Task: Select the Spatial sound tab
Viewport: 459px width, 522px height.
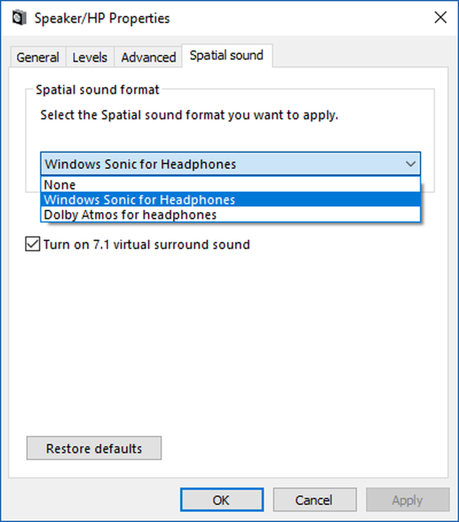Action: pyautogui.click(x=226, y=56)
